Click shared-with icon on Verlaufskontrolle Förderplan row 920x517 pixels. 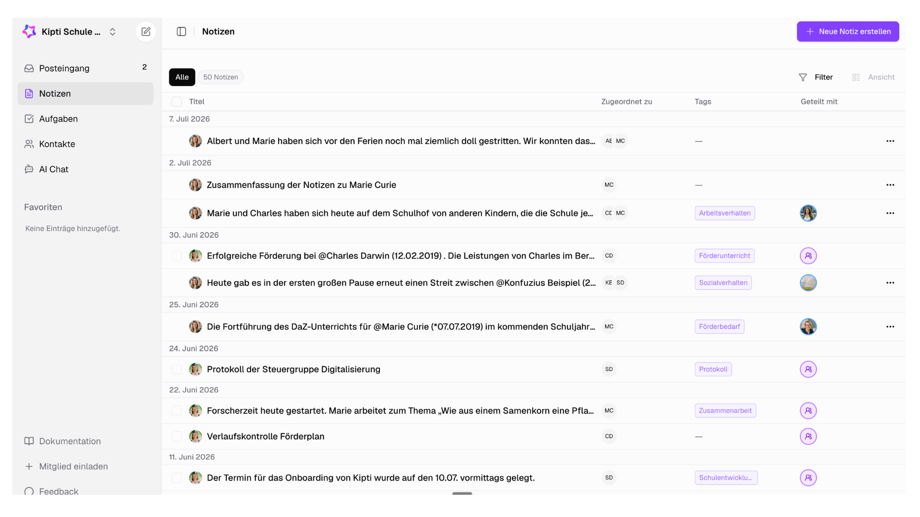point(808,437)
